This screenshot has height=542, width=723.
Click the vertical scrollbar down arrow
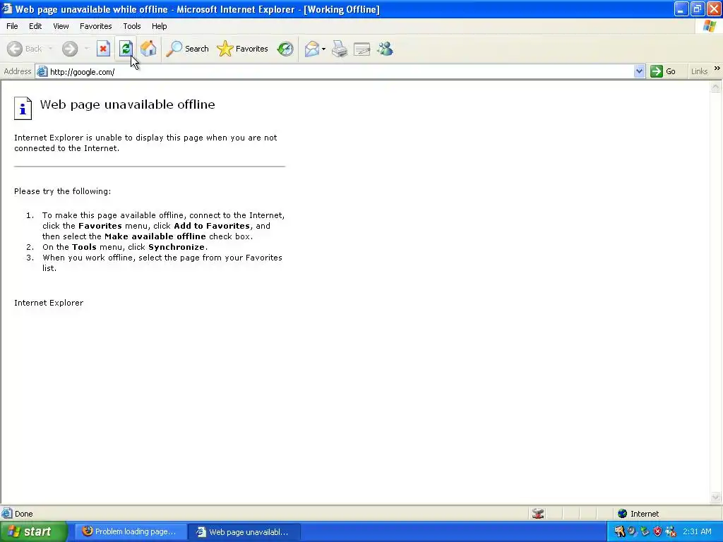point(716,497)
